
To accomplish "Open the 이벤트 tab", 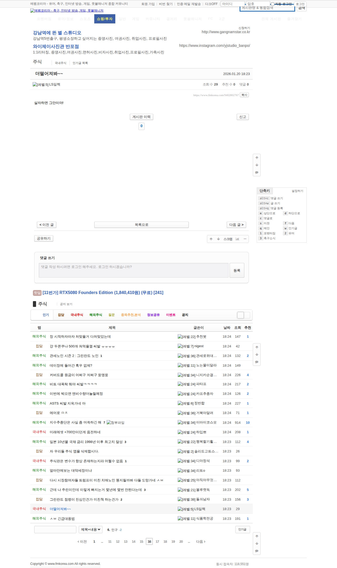I will (171, 315).
